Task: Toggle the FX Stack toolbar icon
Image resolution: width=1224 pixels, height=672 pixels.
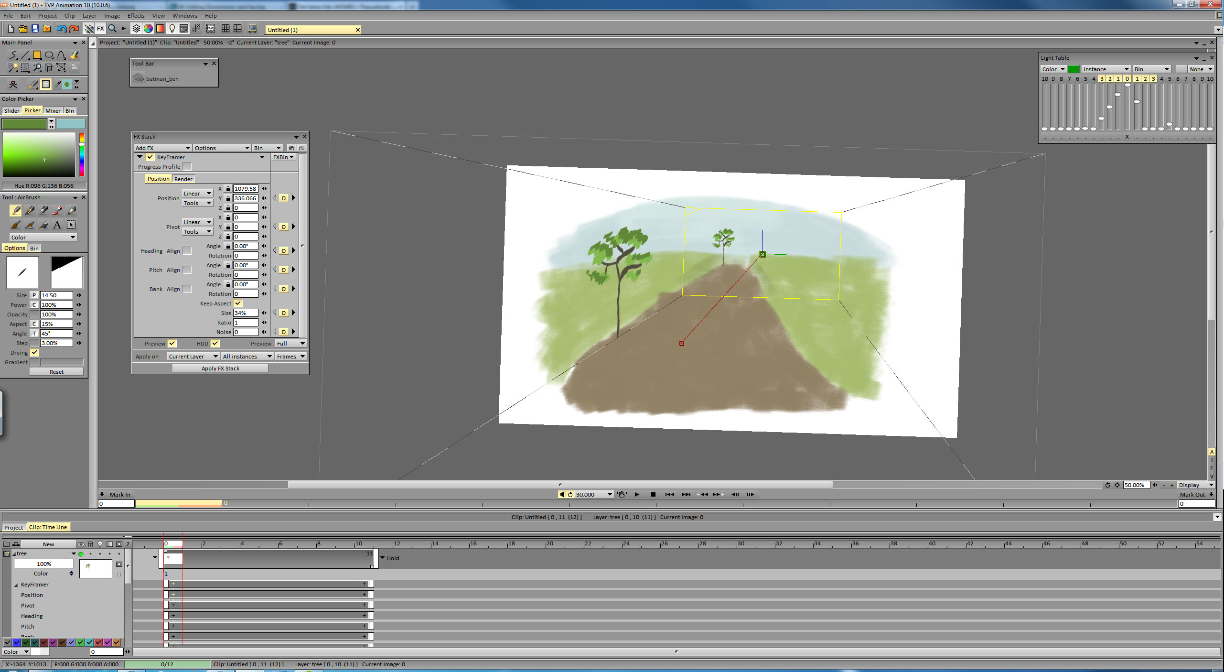Action: click(100, 29)
